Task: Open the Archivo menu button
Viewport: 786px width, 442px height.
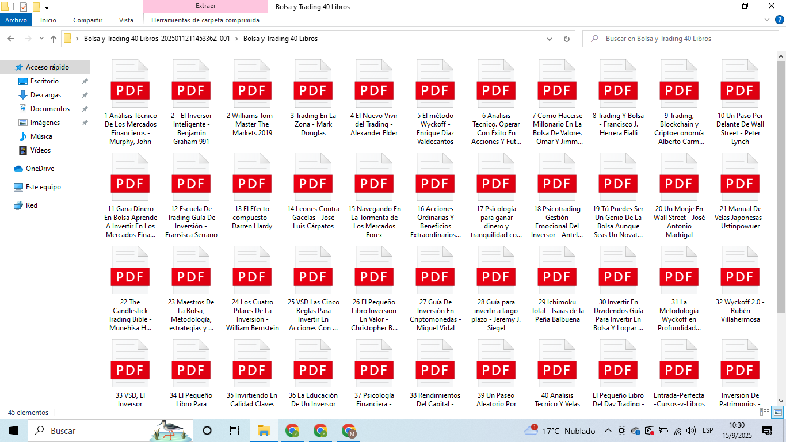Action: pos(16,20)
